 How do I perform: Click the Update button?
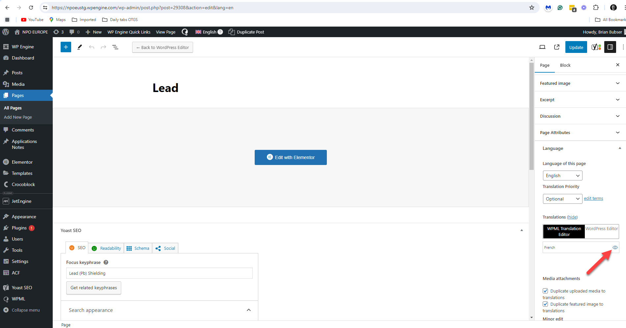click(576, 47)
